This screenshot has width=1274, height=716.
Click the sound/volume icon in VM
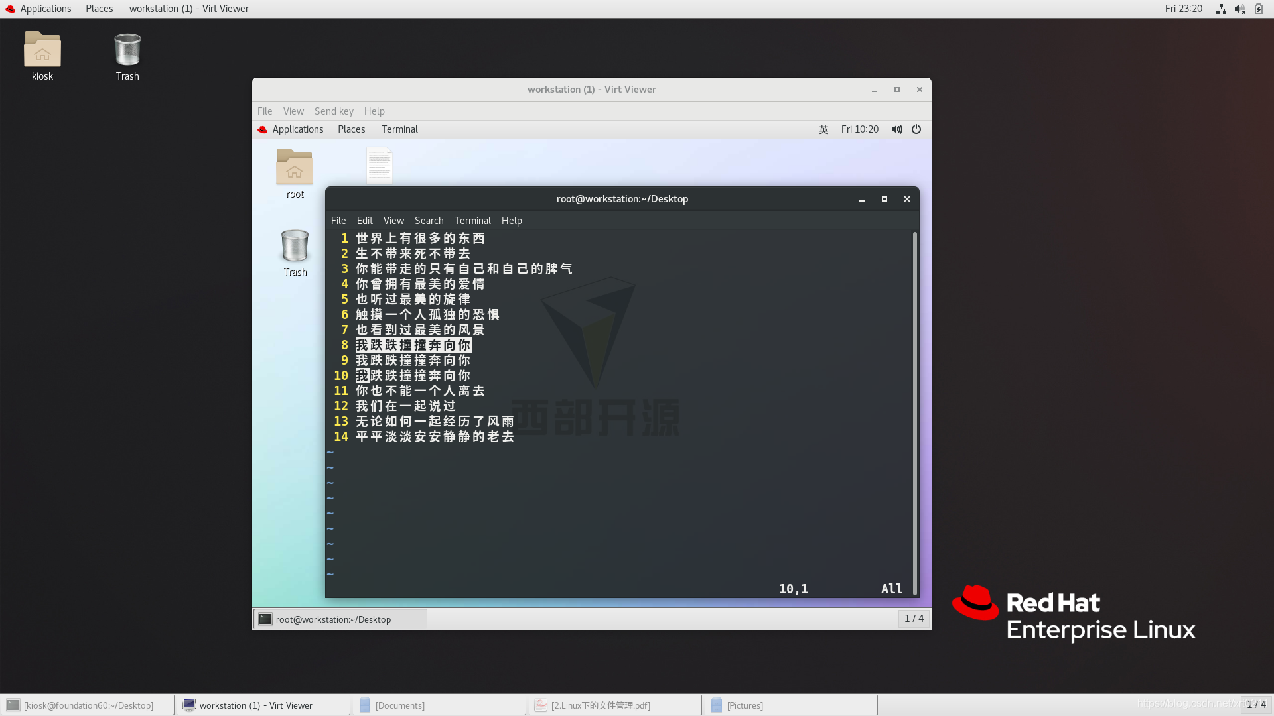pyautogui.click(x=897, y=129)
